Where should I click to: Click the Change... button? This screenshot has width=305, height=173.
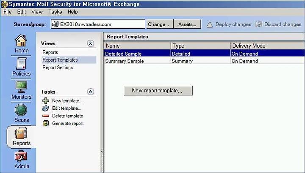pos(160,24)
